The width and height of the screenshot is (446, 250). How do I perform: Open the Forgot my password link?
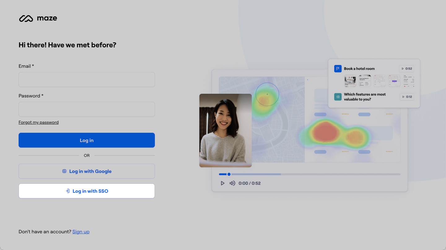tap(38, 122)
